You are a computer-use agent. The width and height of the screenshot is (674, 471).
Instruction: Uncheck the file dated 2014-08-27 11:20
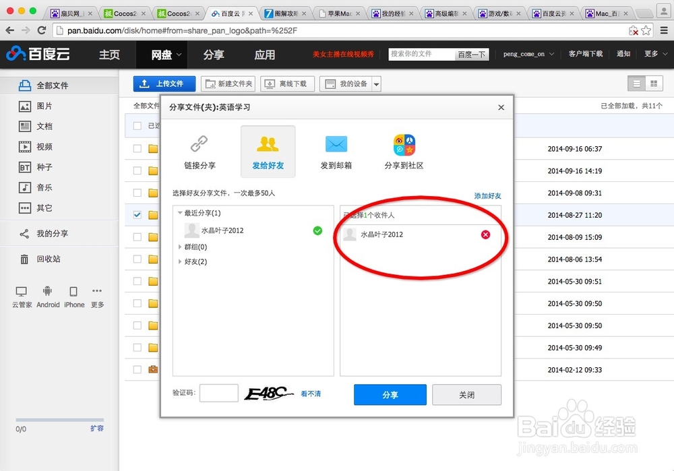(137, 215)
